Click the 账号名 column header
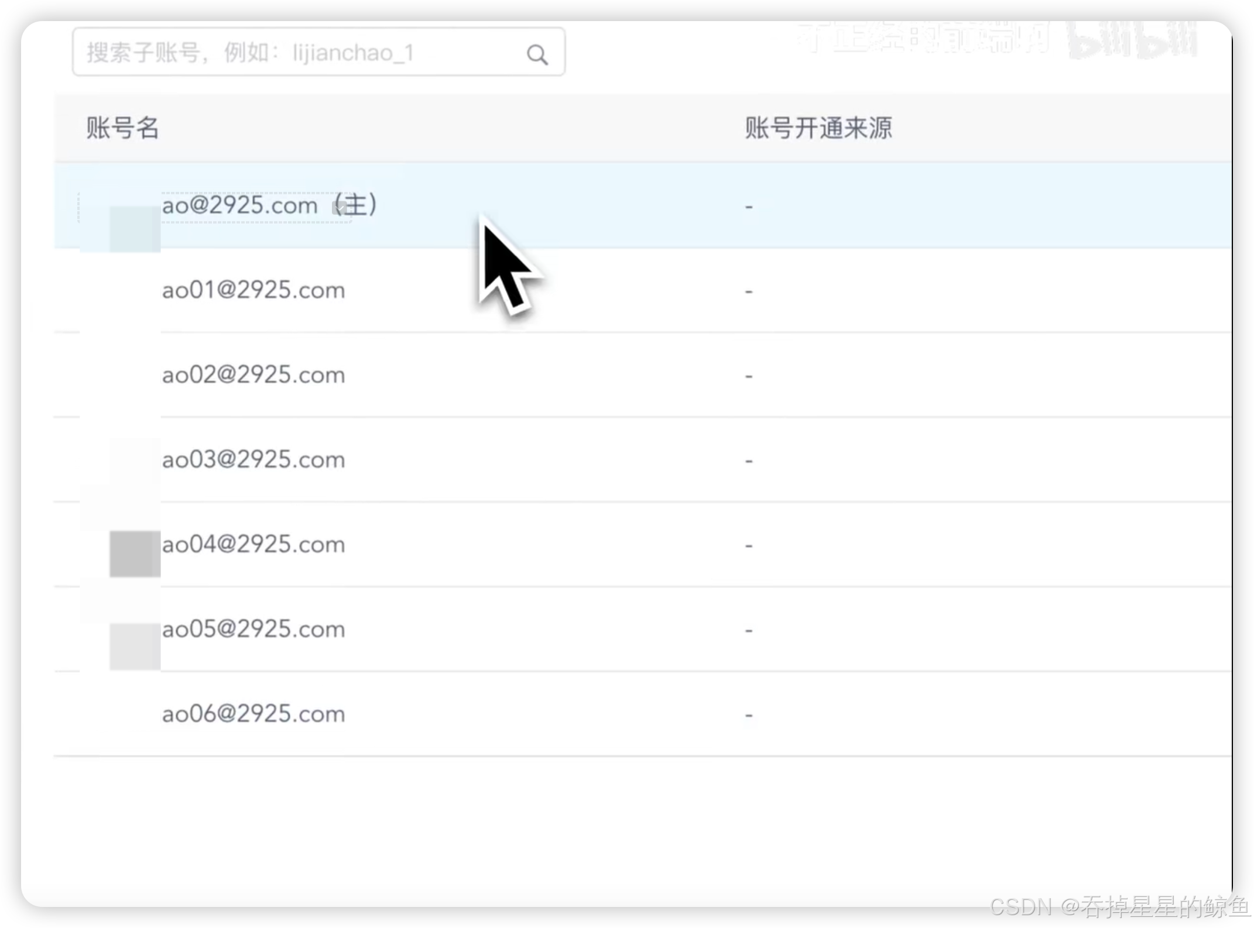The image size is (1254, 928). click(122, 128)
